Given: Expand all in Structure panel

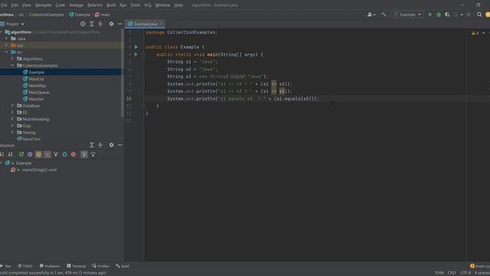Looking at the screenshot, I should tap(92, 145).
